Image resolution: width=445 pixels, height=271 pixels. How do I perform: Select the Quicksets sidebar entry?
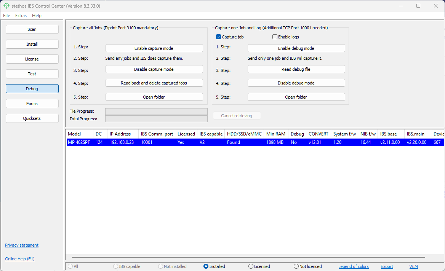point(32,118)
